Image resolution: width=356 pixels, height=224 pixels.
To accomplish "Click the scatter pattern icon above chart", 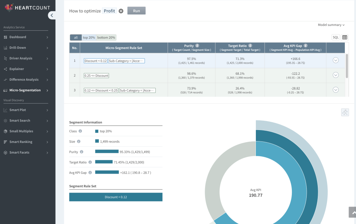I will click(345, 113).
